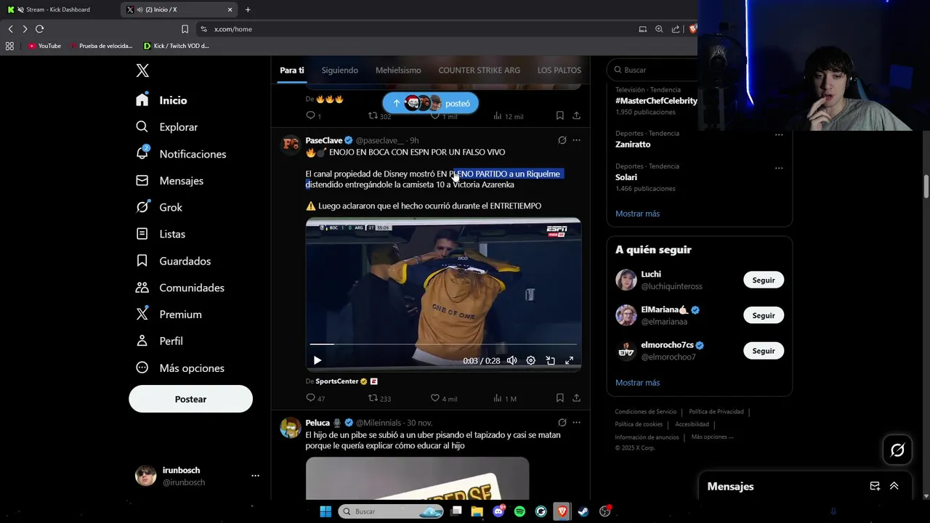Screen dimensions: 930x523
Task: Switch to Mehielsismo tab
Action: tap(398, 70)
